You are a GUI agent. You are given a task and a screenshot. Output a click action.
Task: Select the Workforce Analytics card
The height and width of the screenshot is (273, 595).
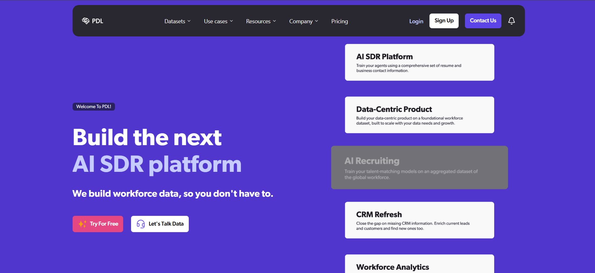(x=419, y=264)
